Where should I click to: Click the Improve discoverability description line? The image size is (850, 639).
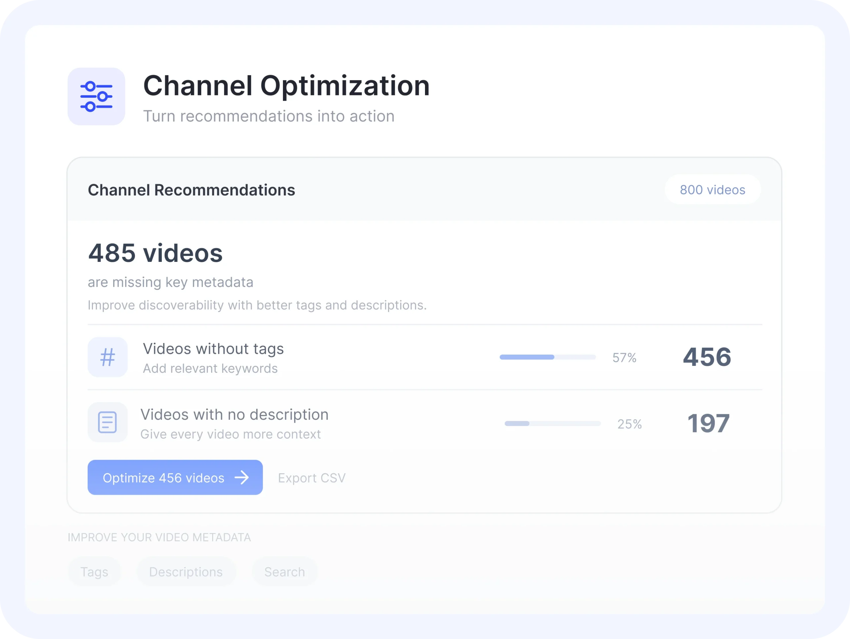tap(257, 305)
